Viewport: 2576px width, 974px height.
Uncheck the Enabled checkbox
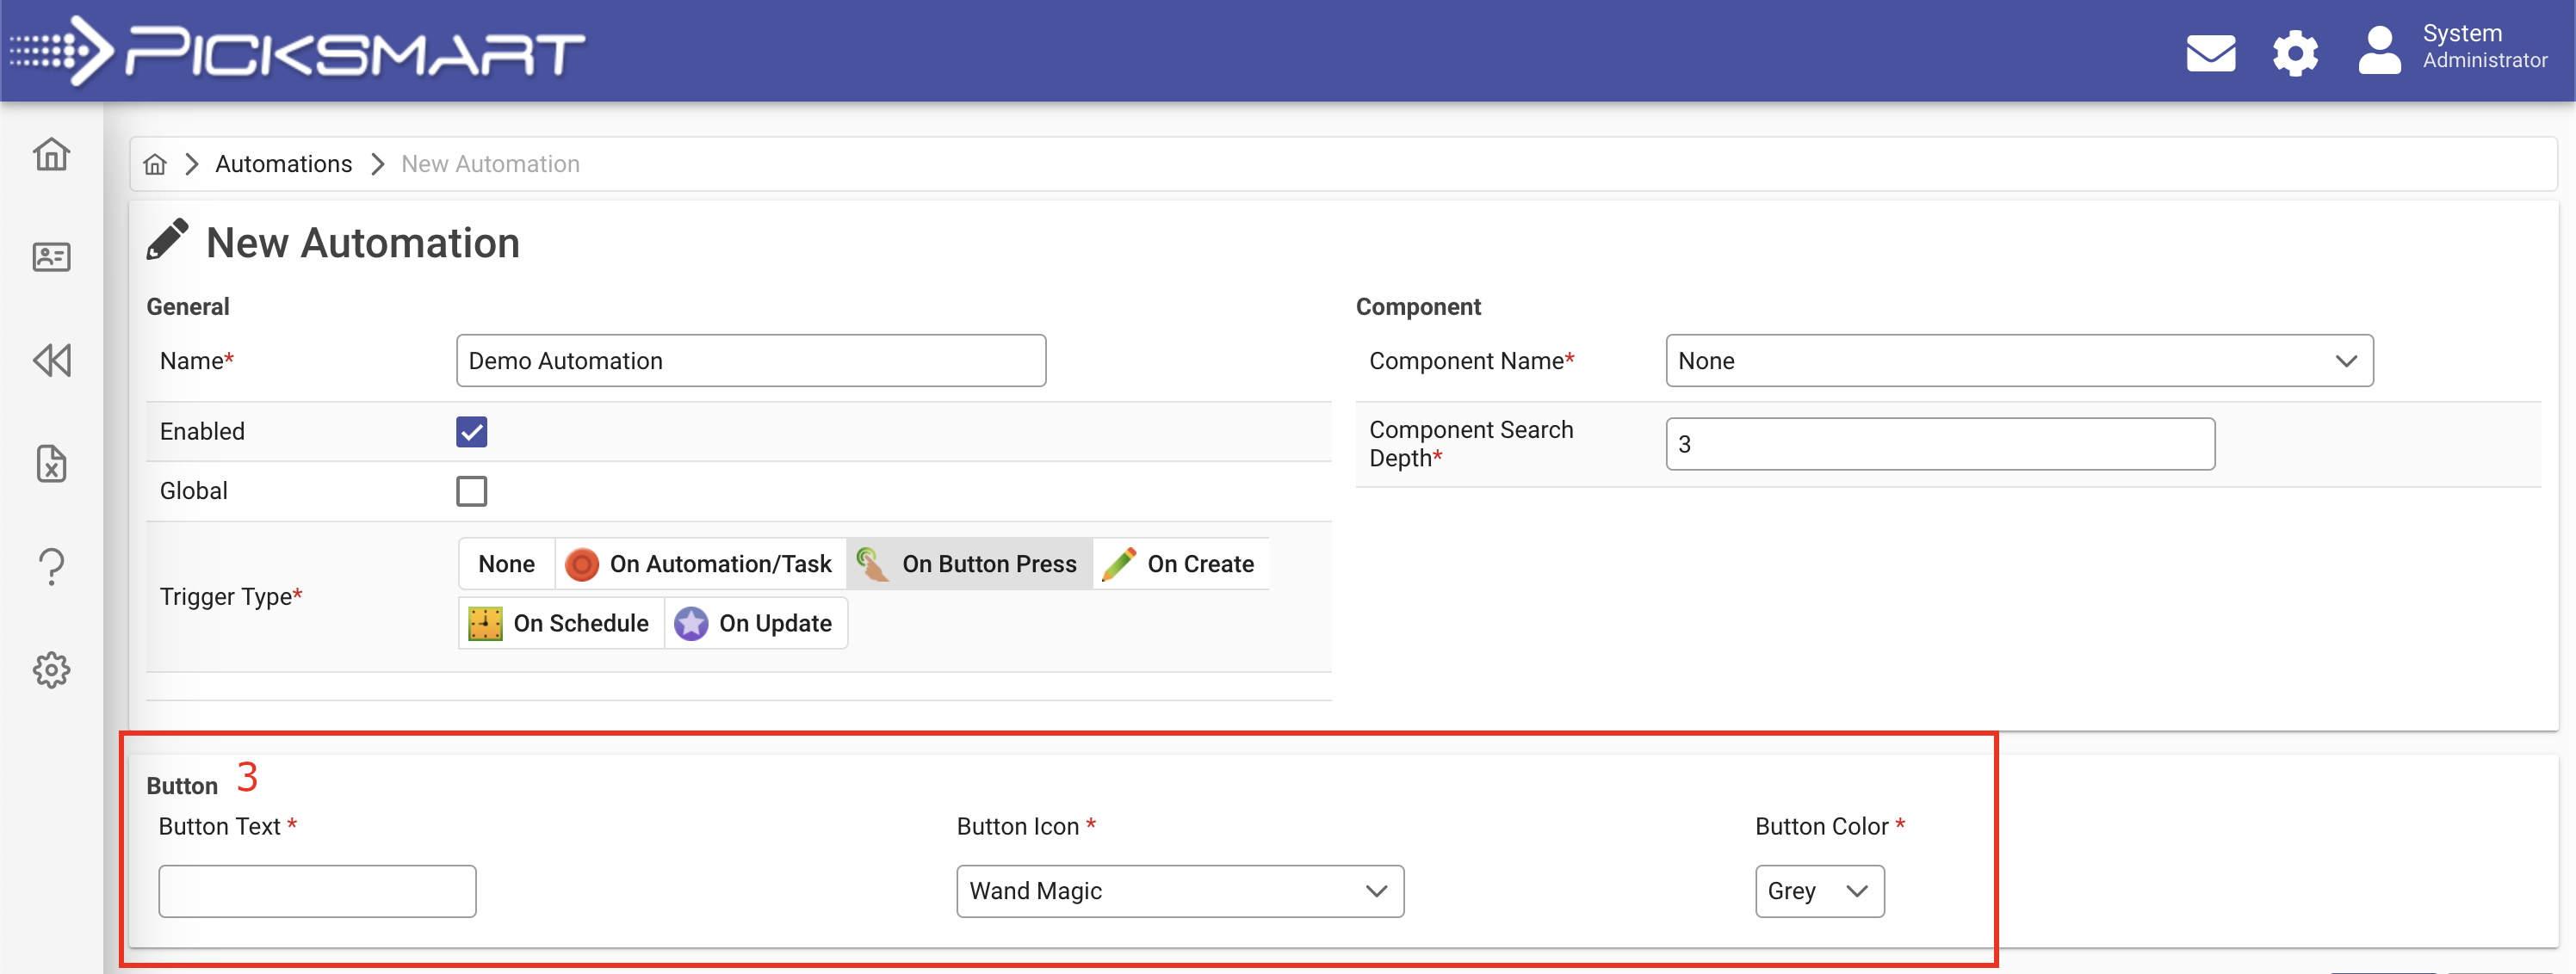(x=471, y=432)
